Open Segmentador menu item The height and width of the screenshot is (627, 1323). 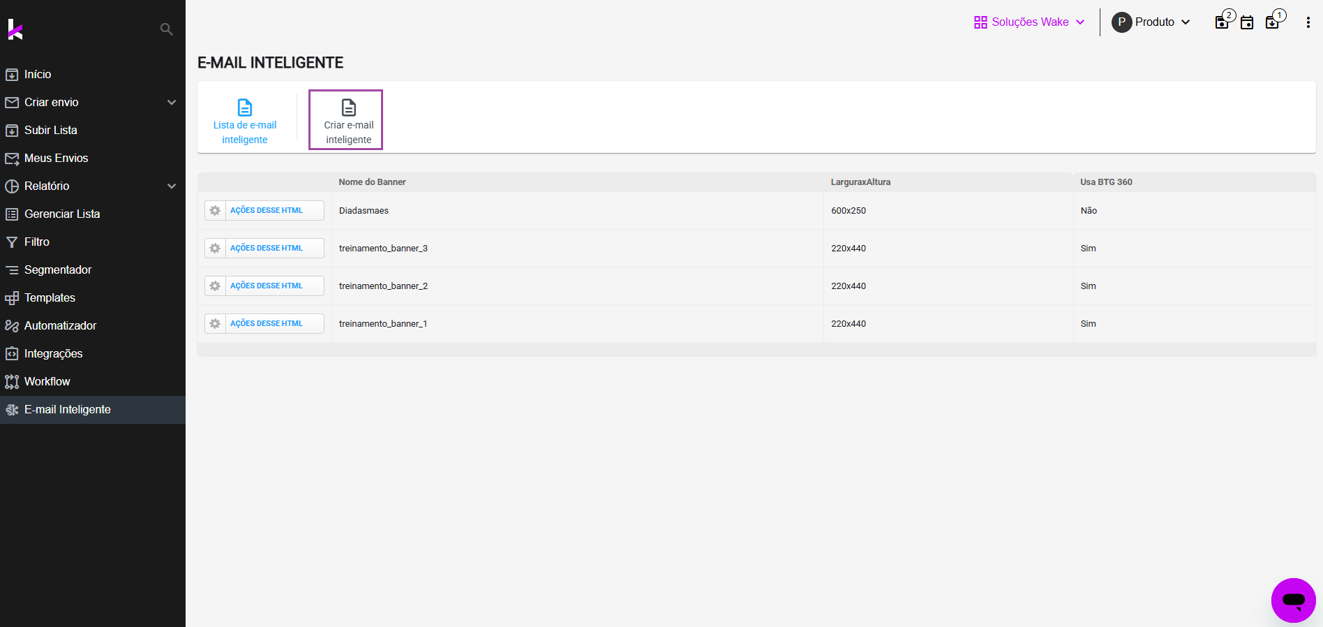point(93,270)
